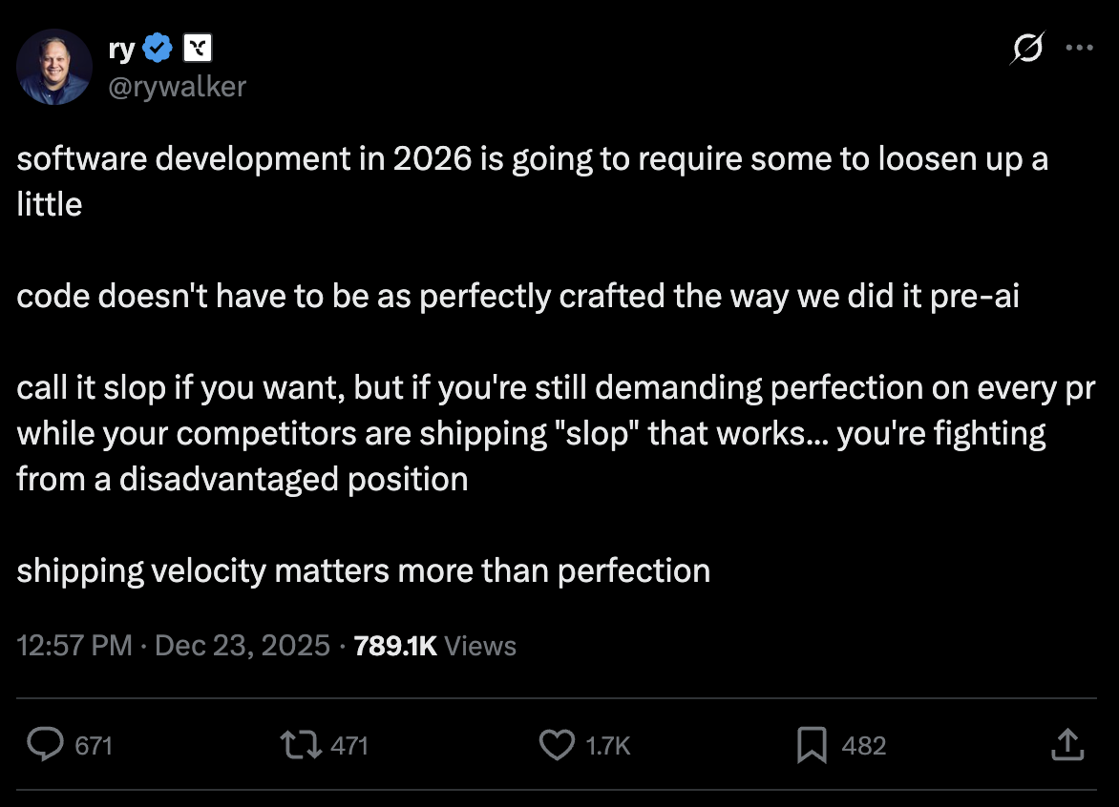Select the display name ry
This screenshot has width=1119, height=807.
coord(121,47)
